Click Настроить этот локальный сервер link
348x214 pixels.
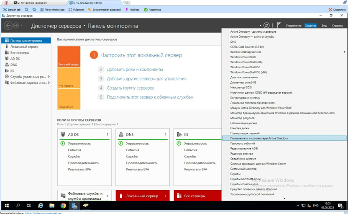(x=141, y=55)
